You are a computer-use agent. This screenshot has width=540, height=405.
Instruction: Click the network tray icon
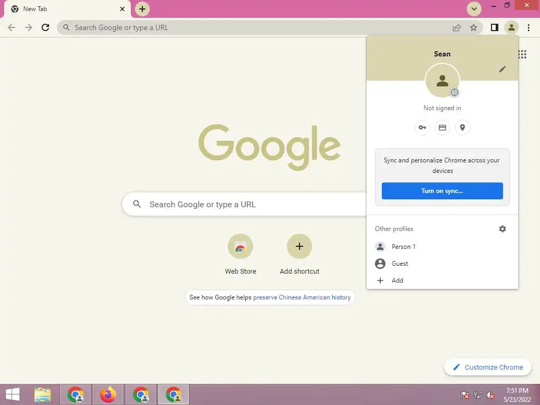click(478, 395)
